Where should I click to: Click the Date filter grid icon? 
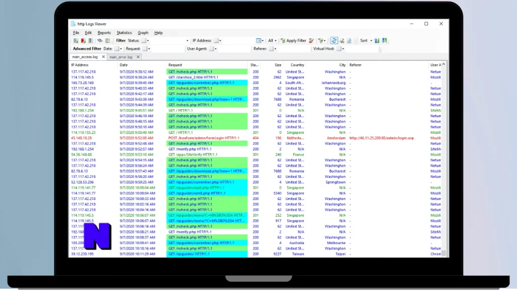click(x=117, y=48)
